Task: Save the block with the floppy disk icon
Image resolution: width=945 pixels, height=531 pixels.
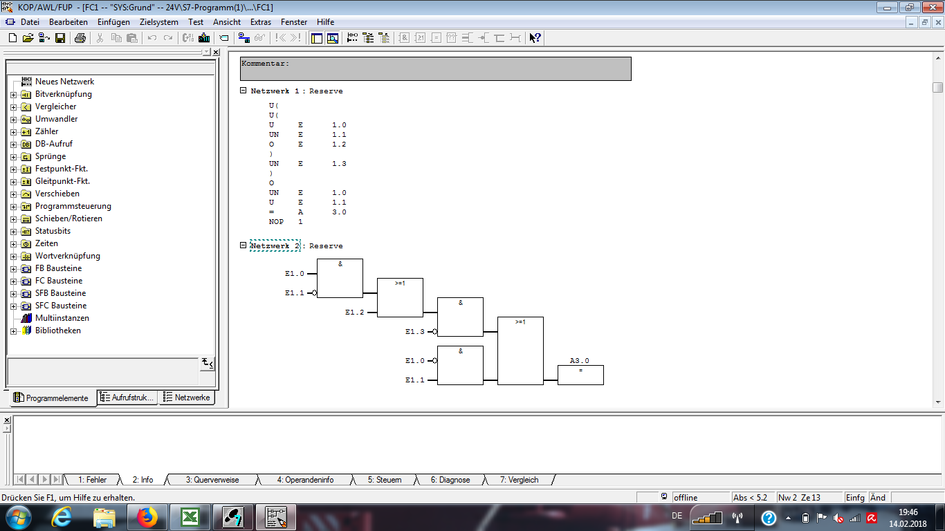Action: (x=60, y=38)
